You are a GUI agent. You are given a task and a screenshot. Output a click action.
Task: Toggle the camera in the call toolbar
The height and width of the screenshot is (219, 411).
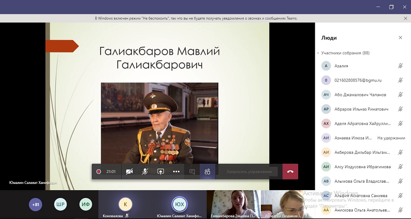[129, 172]
